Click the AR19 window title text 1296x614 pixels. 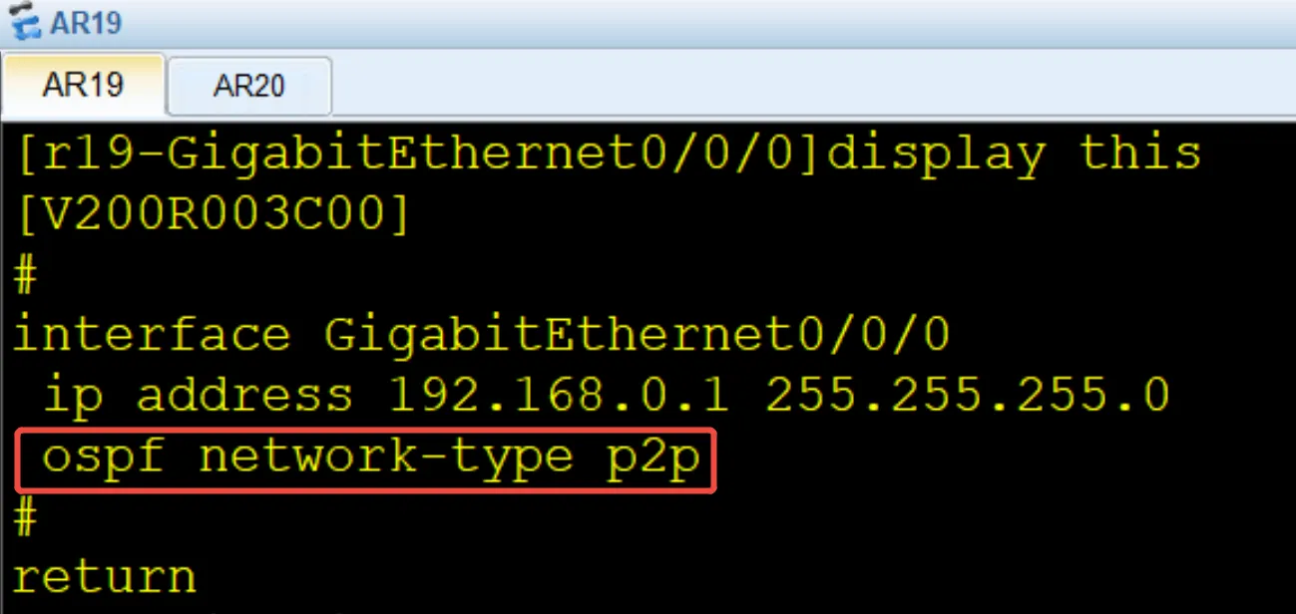click(85, 22)
